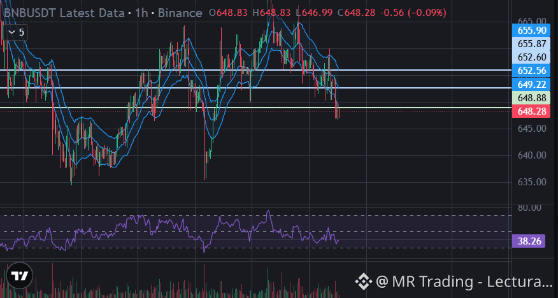The image size is (558, 298).
Task: Select the 648.88 green price label
Action: 531,98
